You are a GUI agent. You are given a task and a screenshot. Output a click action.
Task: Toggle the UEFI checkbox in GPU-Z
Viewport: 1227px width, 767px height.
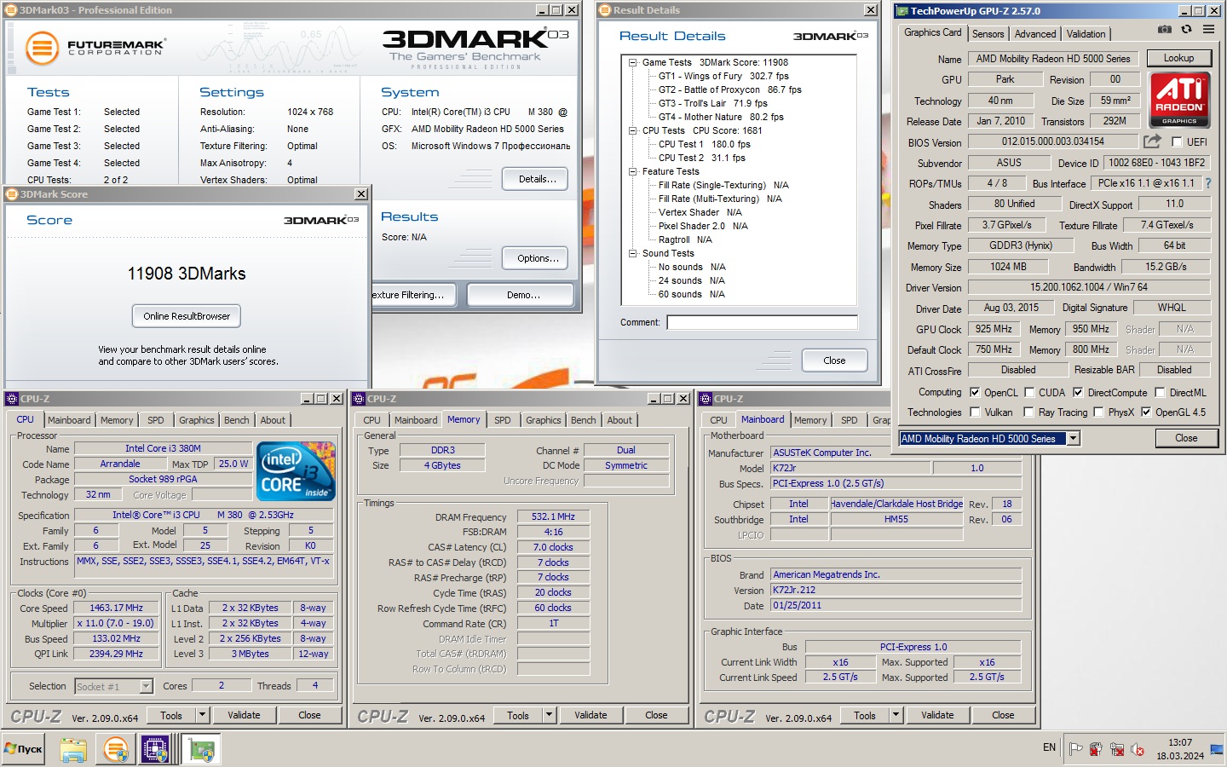1177,142
